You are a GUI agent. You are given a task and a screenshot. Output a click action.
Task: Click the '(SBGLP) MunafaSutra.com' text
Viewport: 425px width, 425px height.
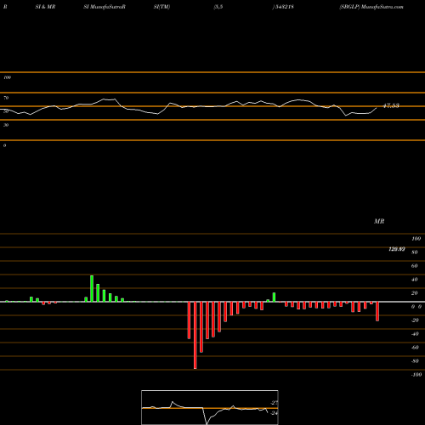(x=371, y=7)
